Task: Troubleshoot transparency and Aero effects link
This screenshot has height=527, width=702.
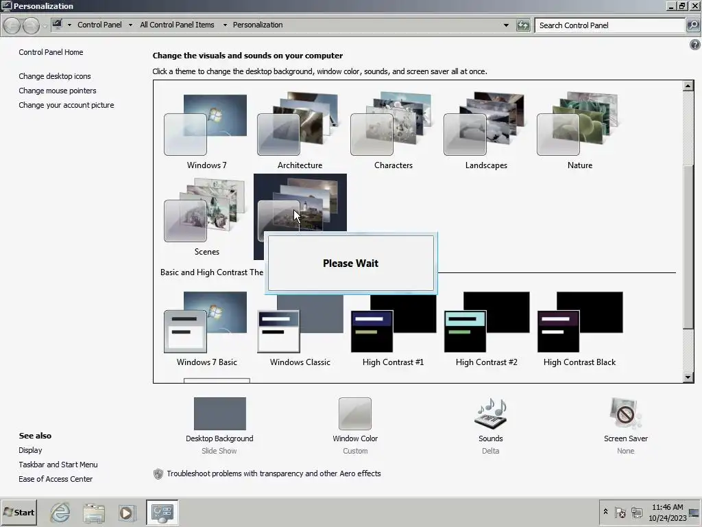Action: 274,473
